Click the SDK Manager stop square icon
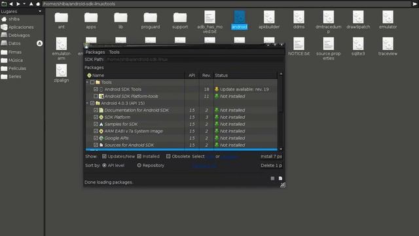The width and height of the screenshot is (419, 236). 272,178
